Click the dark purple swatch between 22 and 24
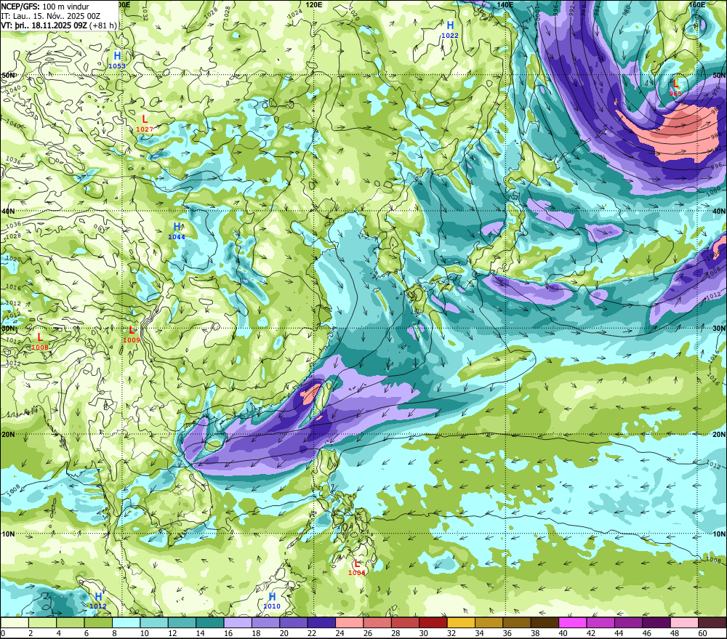Image resolution: width=727 pixels, height=639 pixels. click(321, 622)
